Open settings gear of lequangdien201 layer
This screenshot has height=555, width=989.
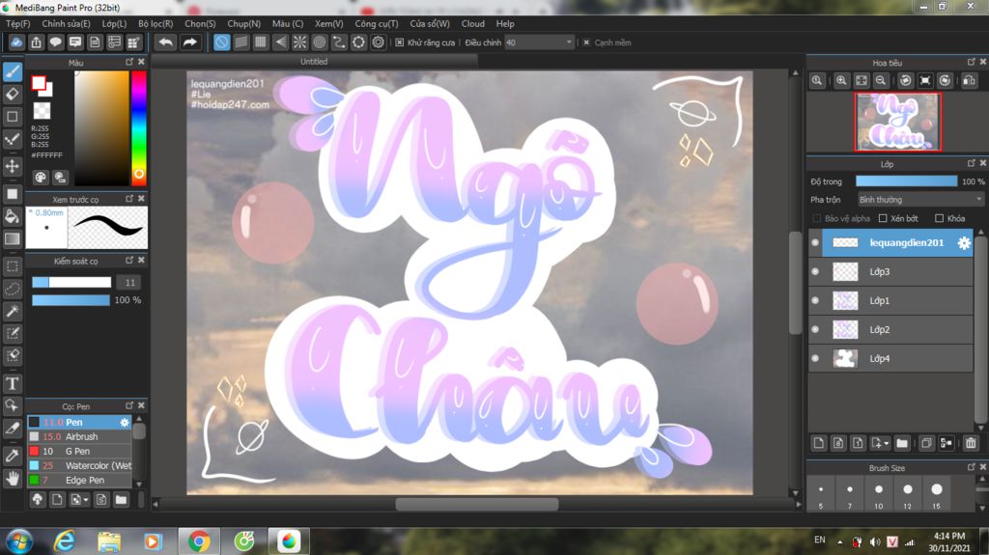(964, 243)
